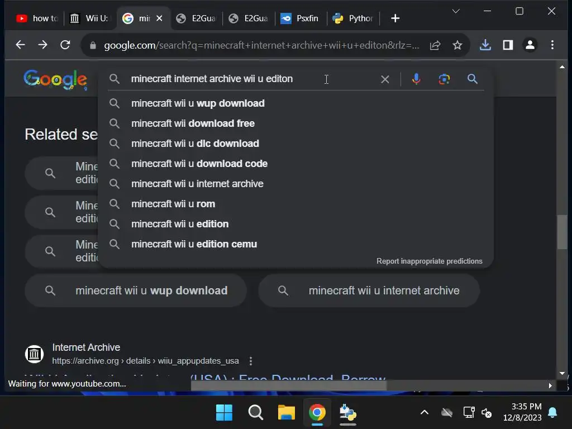Submit search with blue magnifier icon
Image resolution: width=572 pixels, height=429 pixels.
click(473, 79)
